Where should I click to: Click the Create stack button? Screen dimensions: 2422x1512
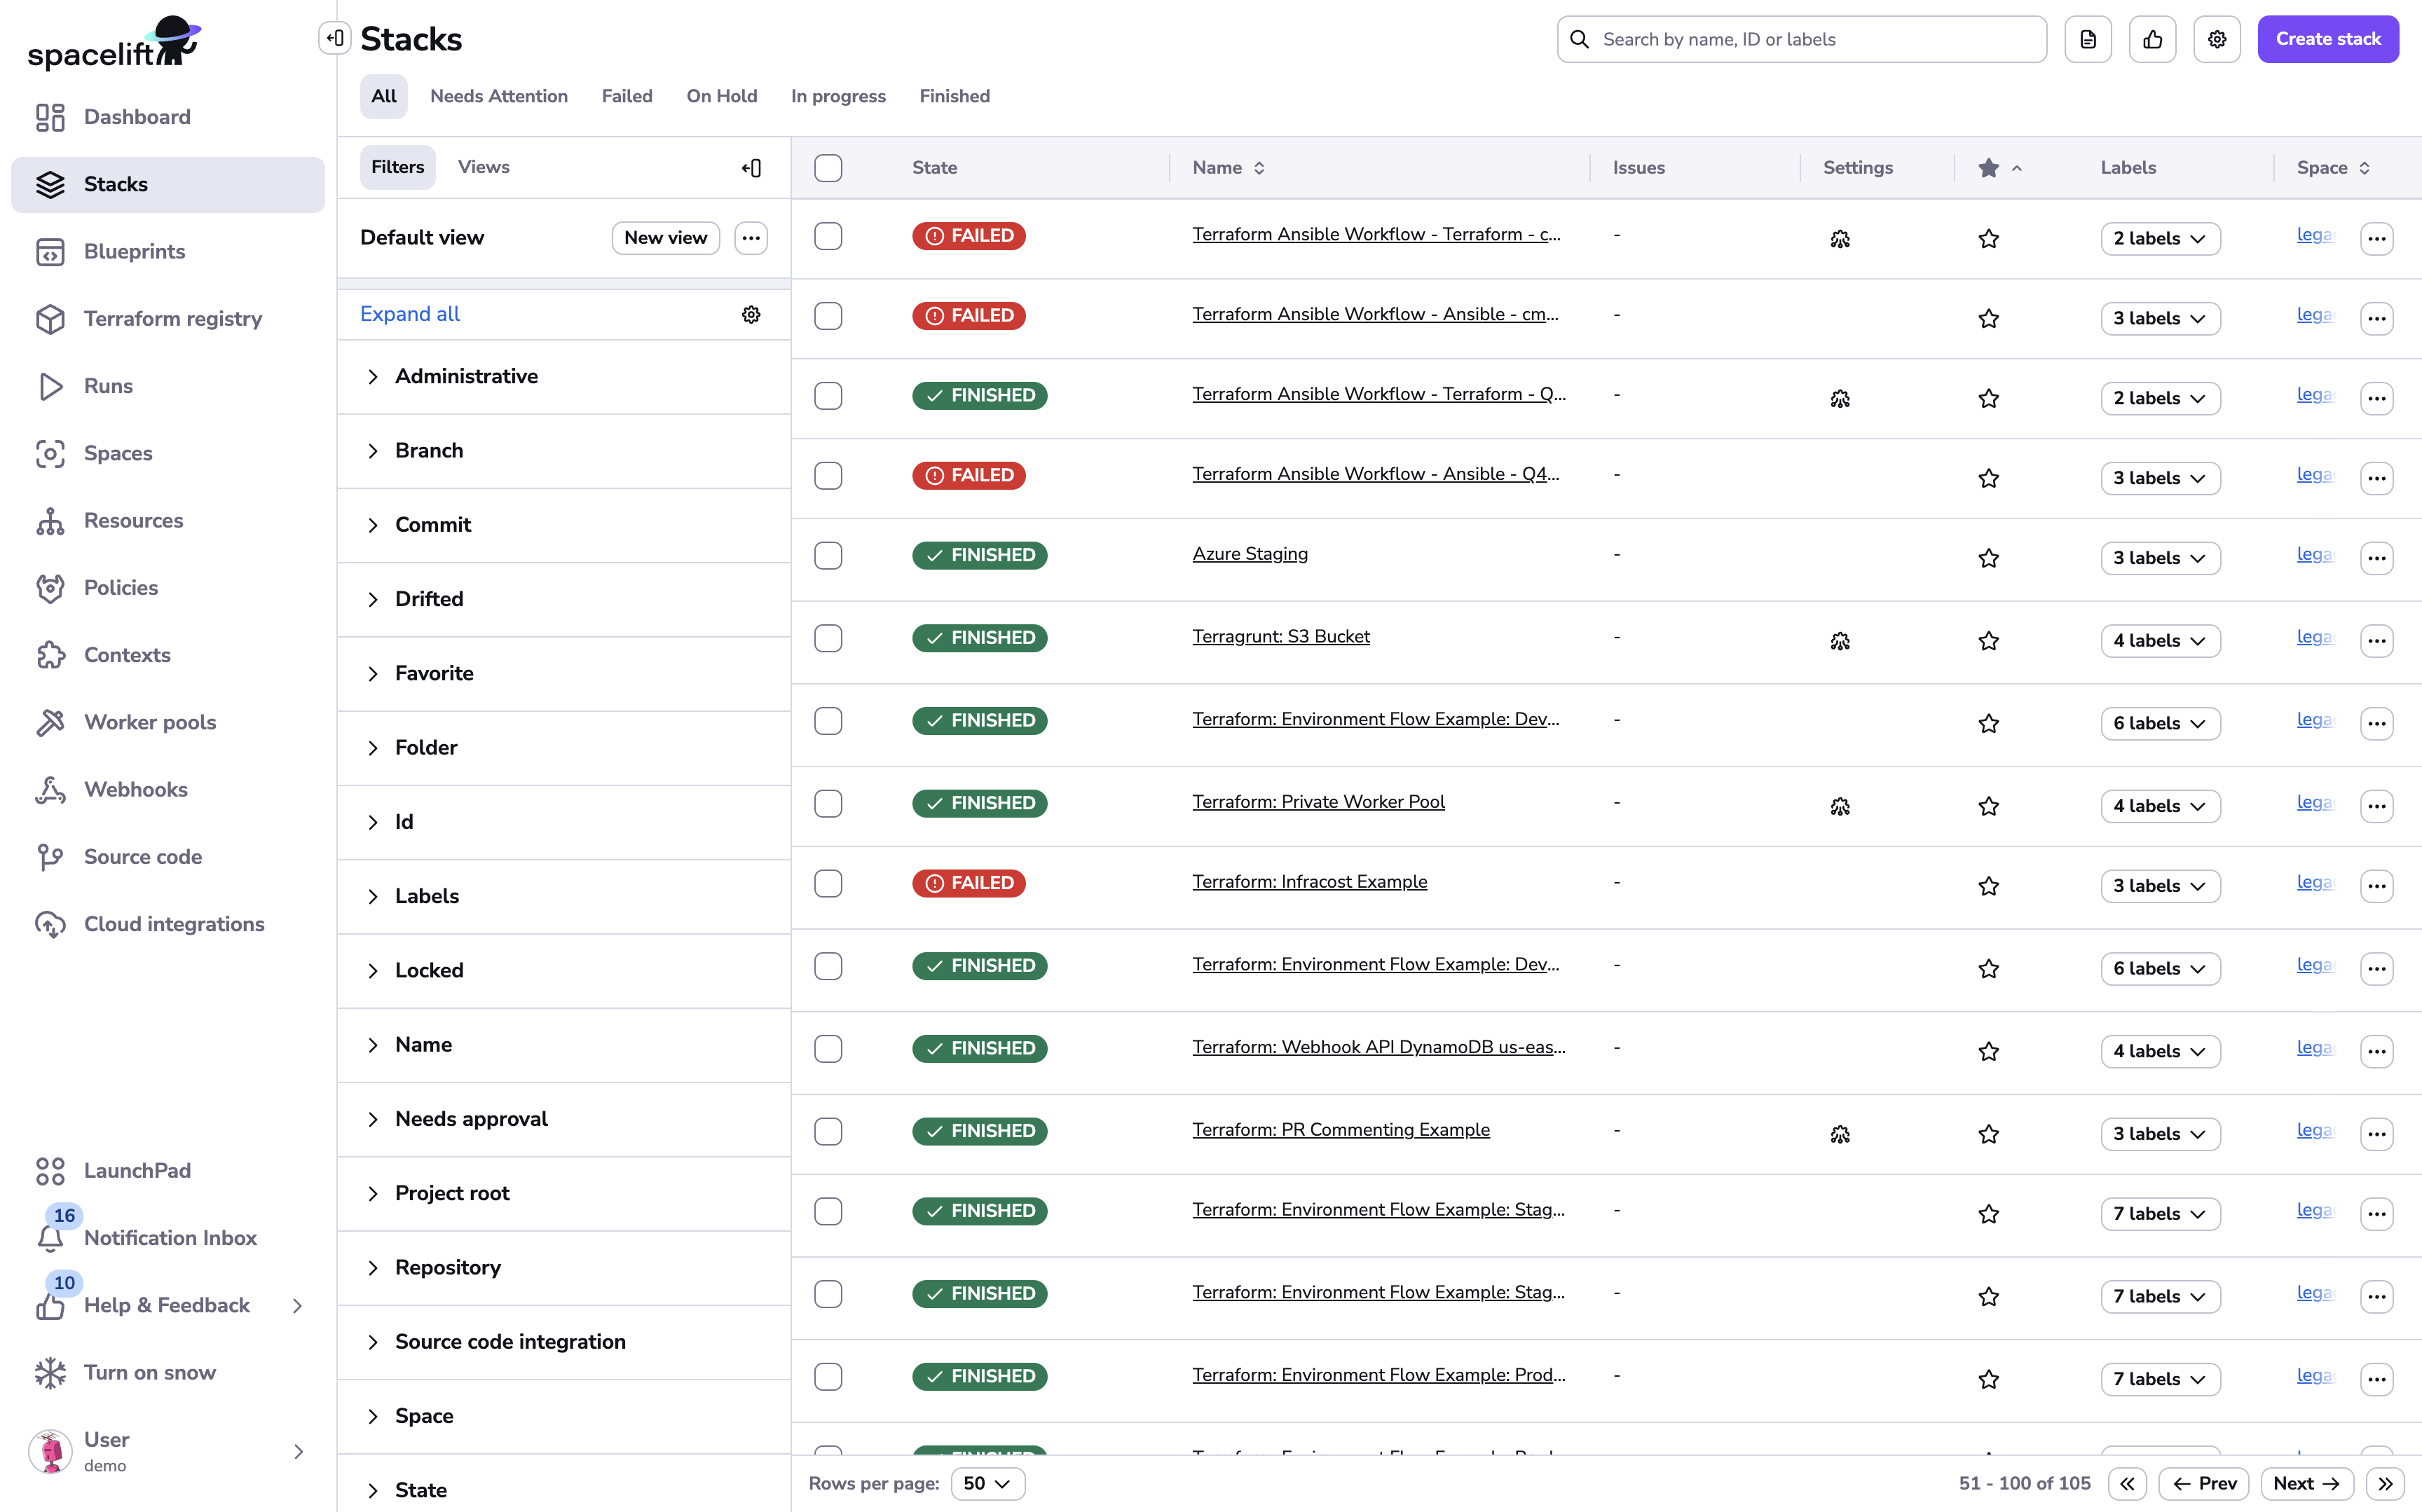2328,39
